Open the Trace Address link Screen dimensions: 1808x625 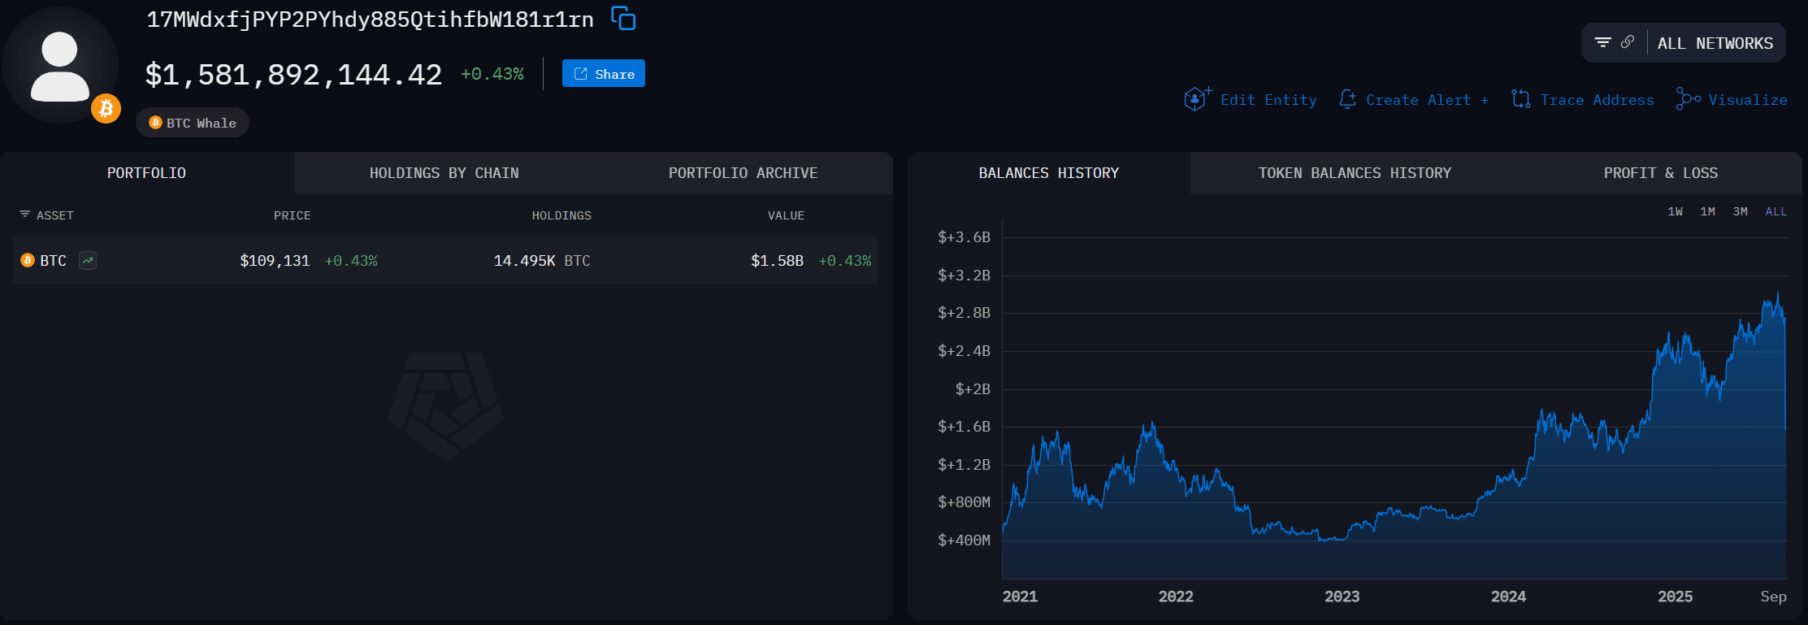click(1597, 100)
